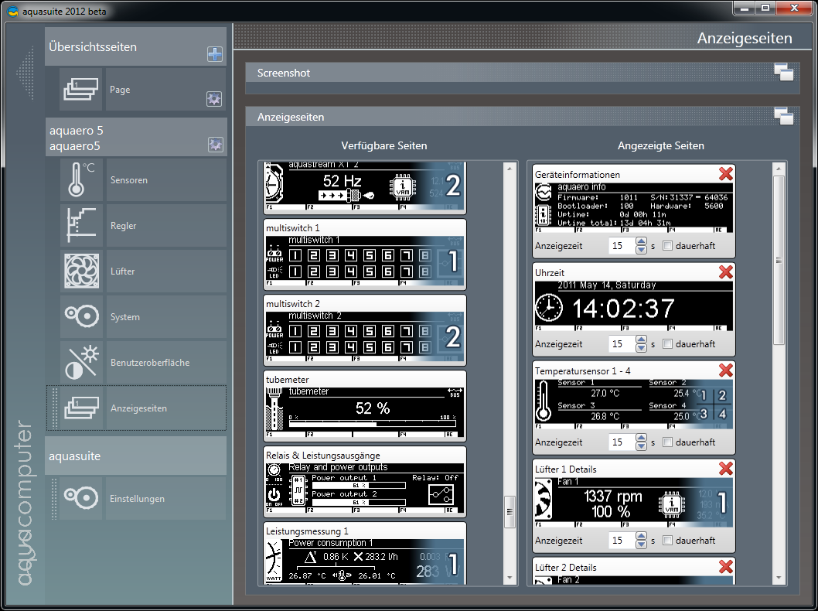This screenshot has width=818, height=611.
Task: Enable dauerhaft for Uhrzeit
Action: pos(667,344)
